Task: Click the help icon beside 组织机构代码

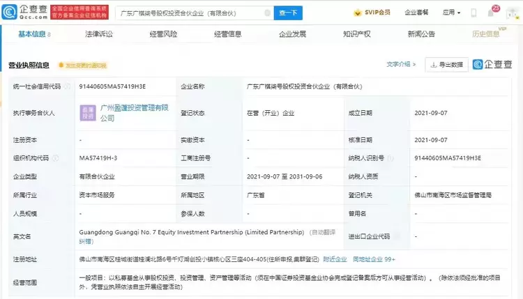Action: click(55, 158)
